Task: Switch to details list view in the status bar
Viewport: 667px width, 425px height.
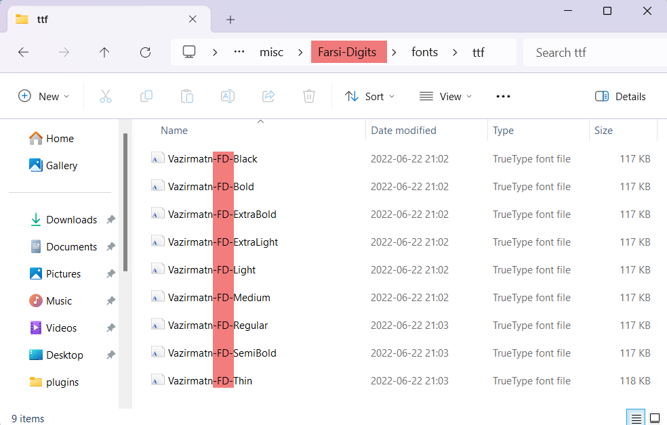Action: click(636, 418)
